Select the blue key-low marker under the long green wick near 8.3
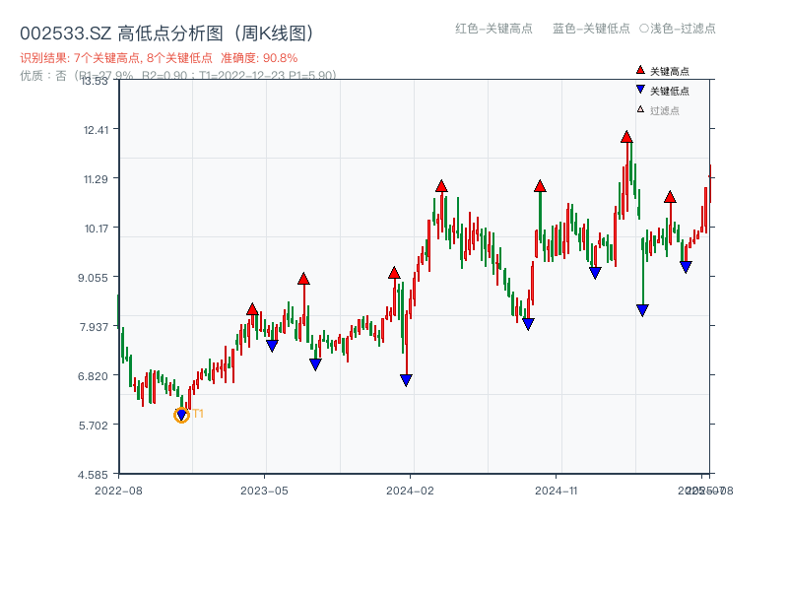 642,310
